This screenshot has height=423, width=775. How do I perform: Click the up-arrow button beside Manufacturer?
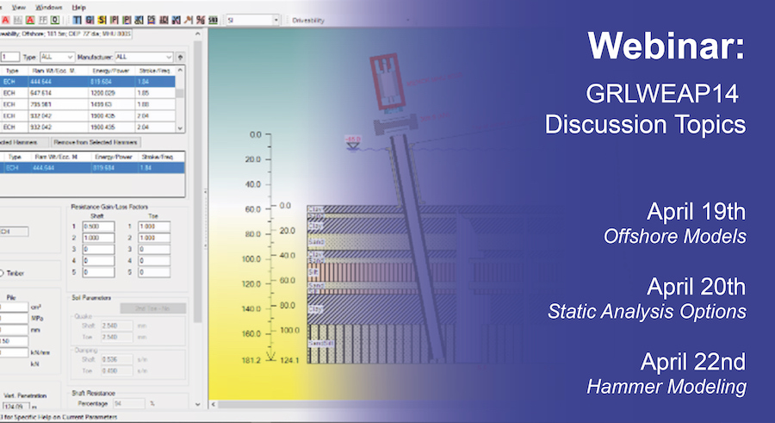coord(179,56)
